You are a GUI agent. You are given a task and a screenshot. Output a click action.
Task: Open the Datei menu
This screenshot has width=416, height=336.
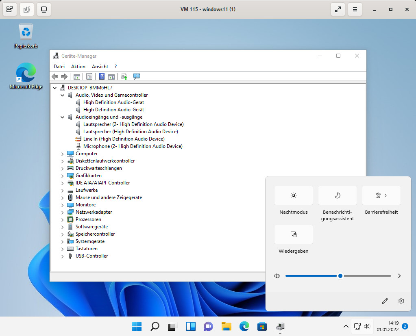[59, 67]
